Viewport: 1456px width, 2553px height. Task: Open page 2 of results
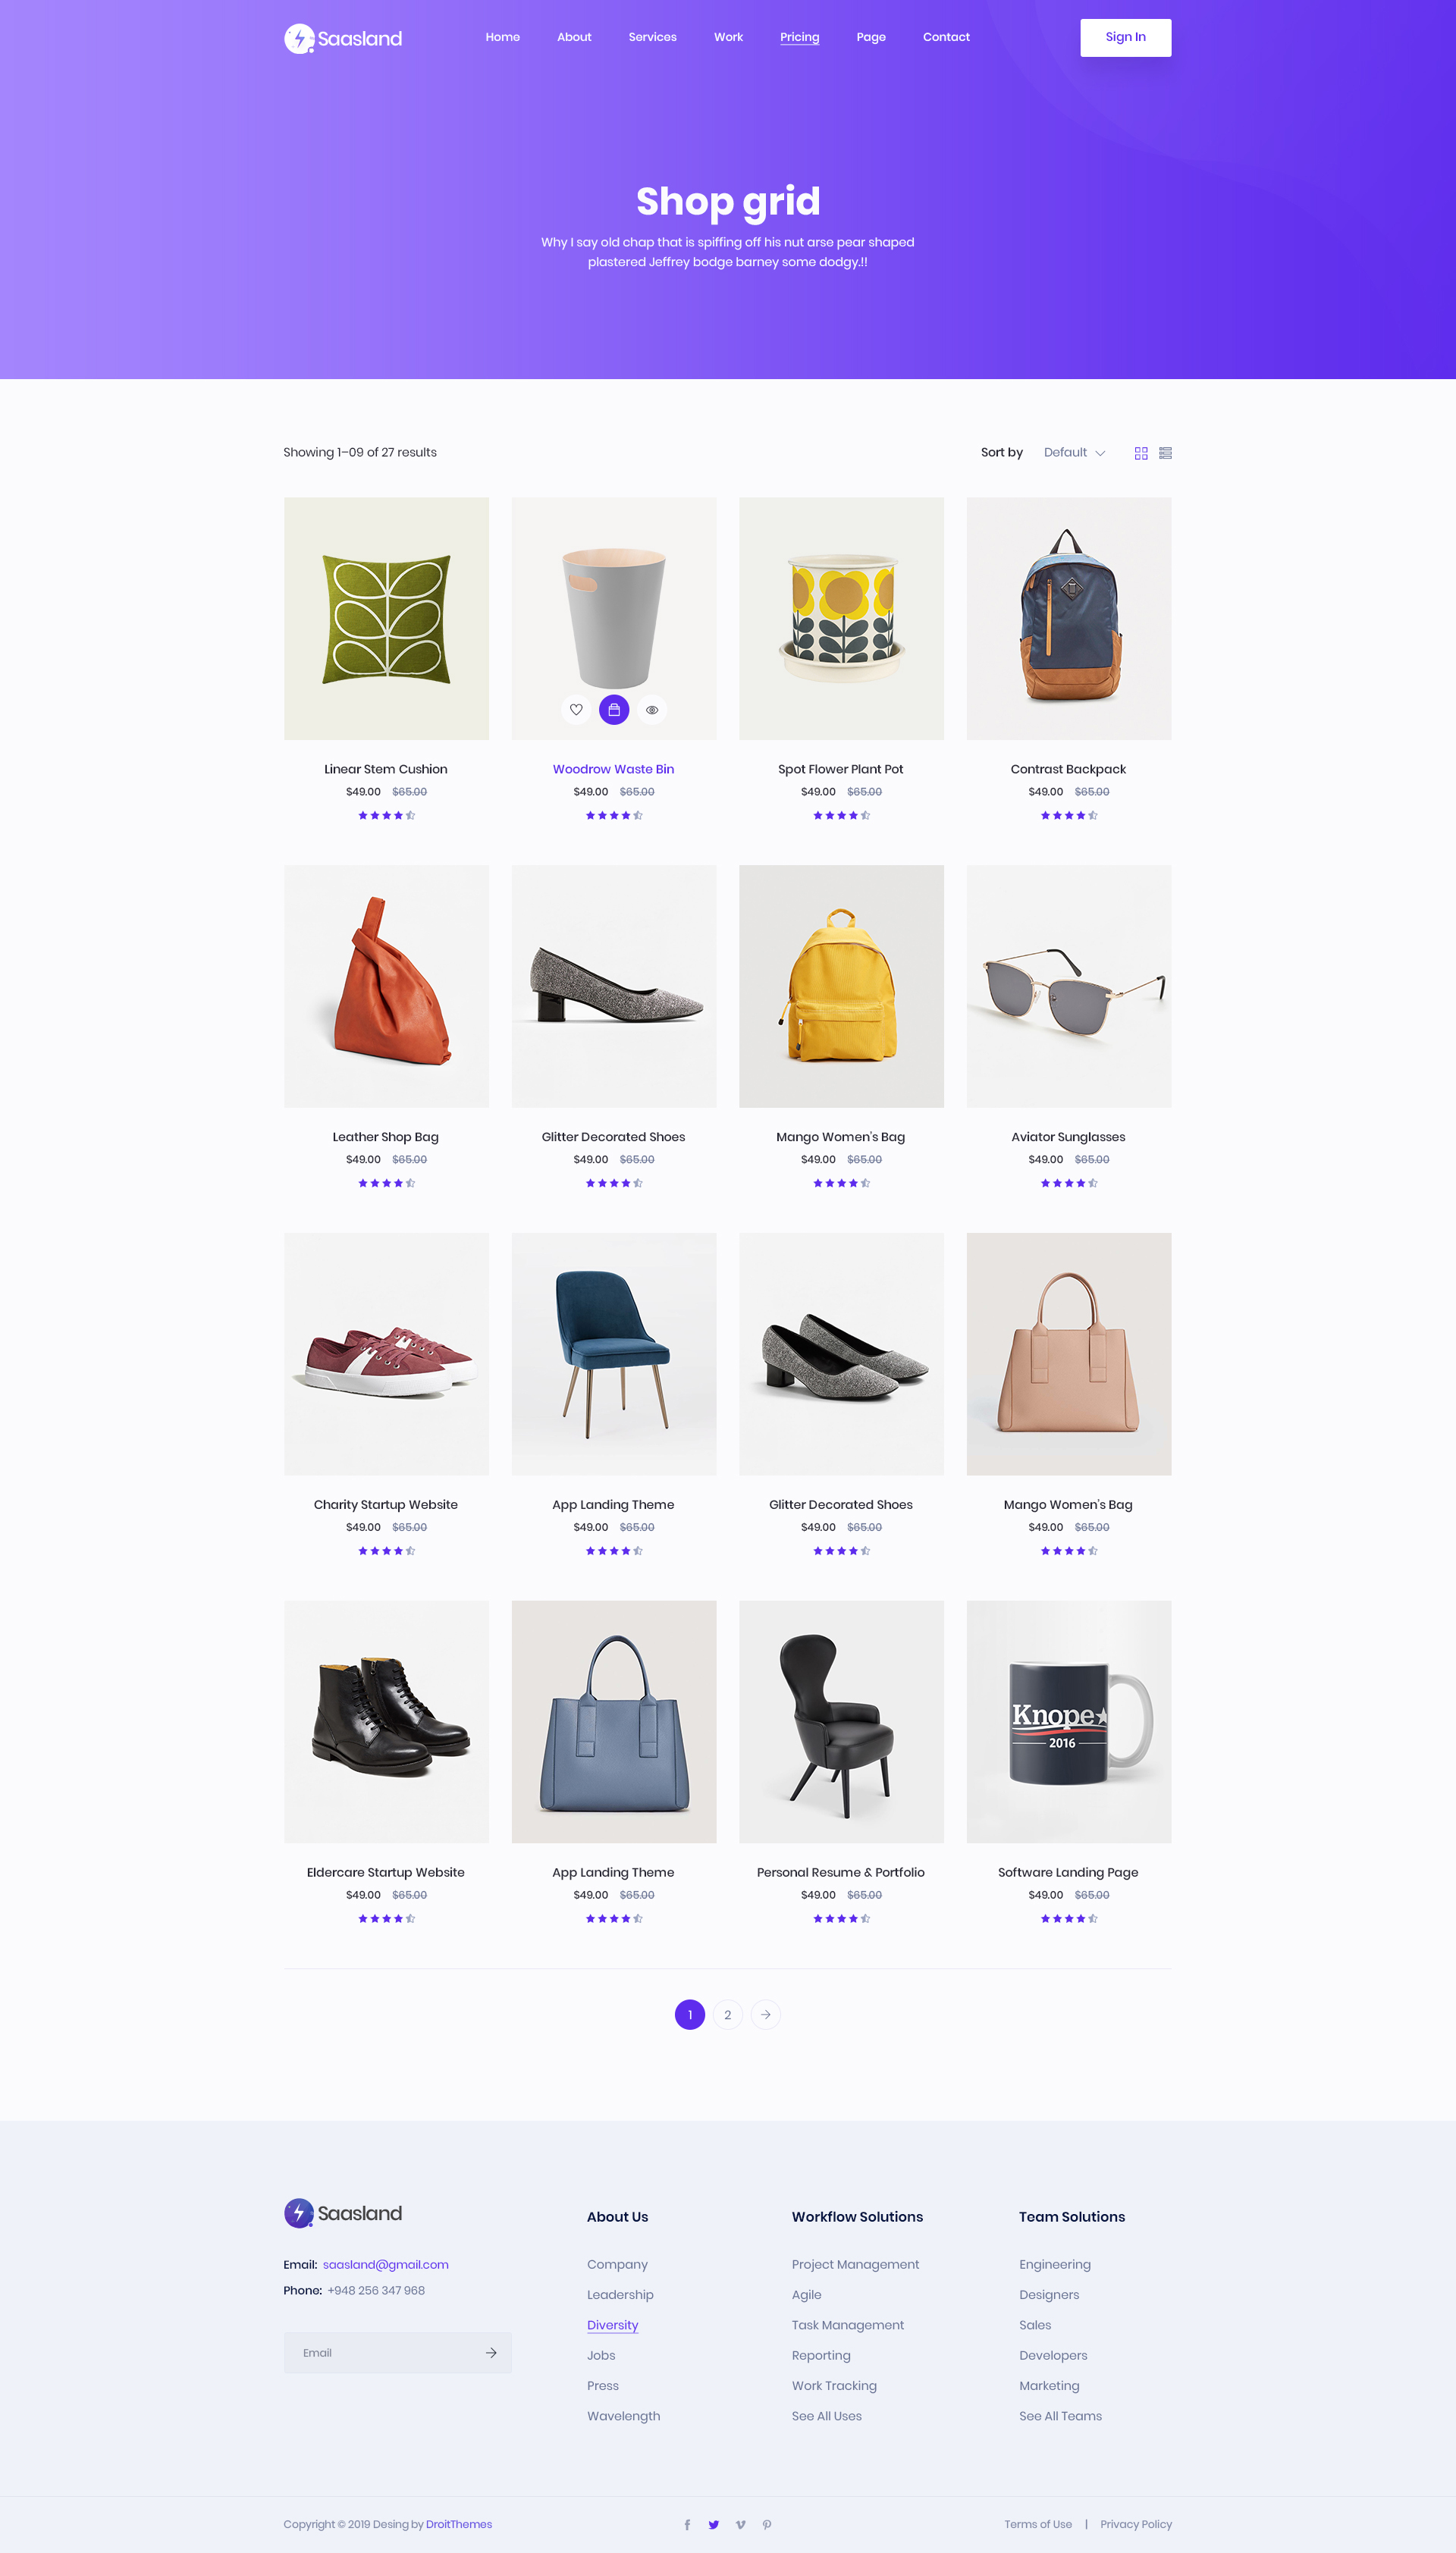[x=728, y=2014]
